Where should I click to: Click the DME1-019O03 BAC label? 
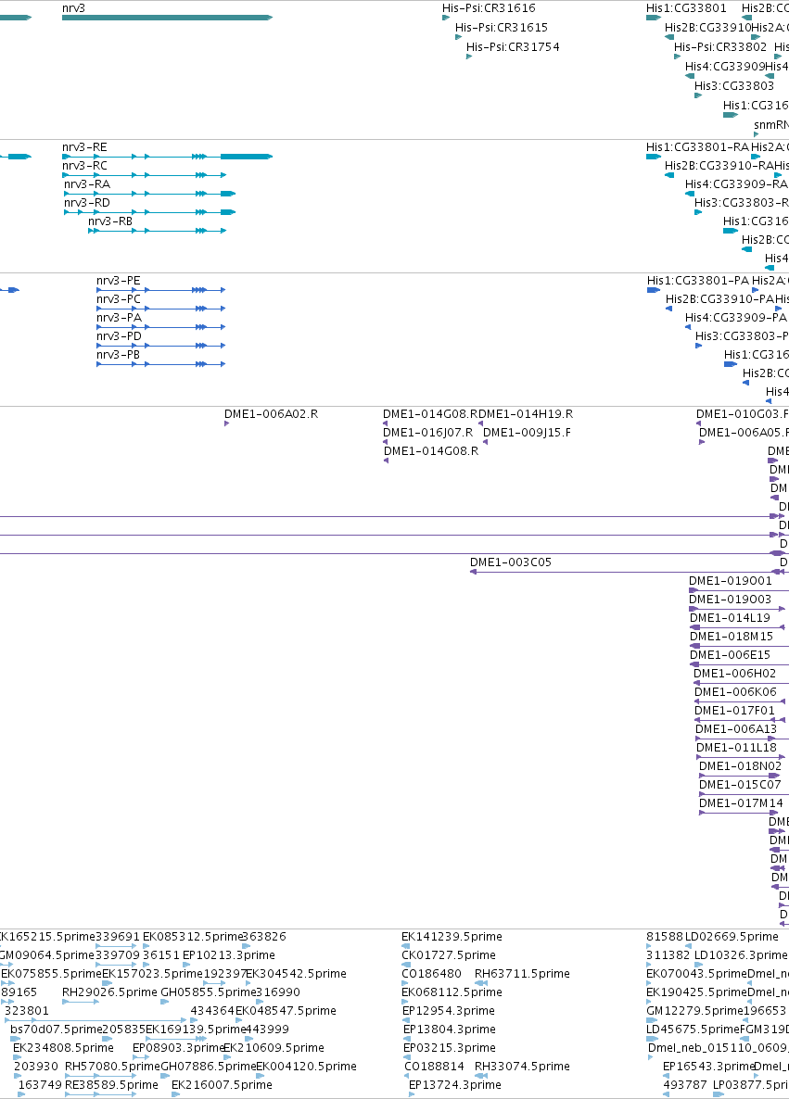[x=730, y=600]
